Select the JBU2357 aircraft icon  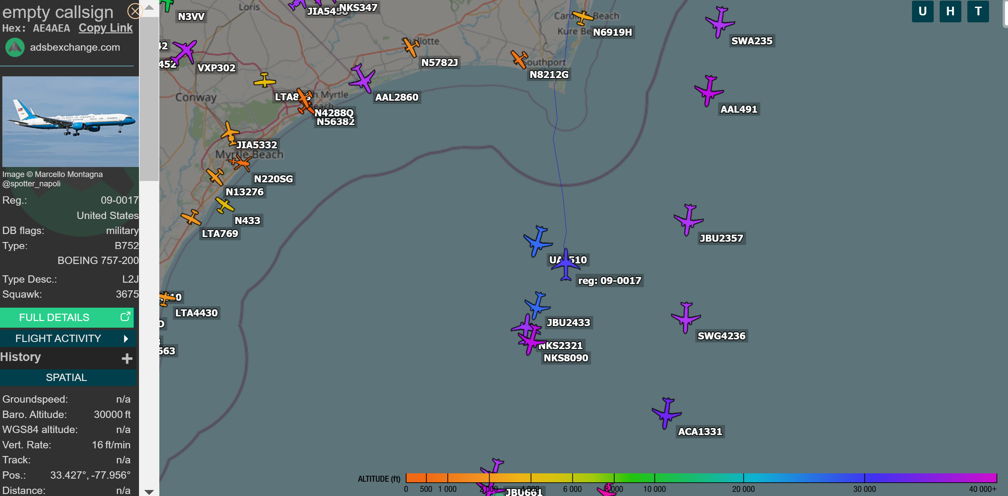pyautogui.click(x=688, y=220)
